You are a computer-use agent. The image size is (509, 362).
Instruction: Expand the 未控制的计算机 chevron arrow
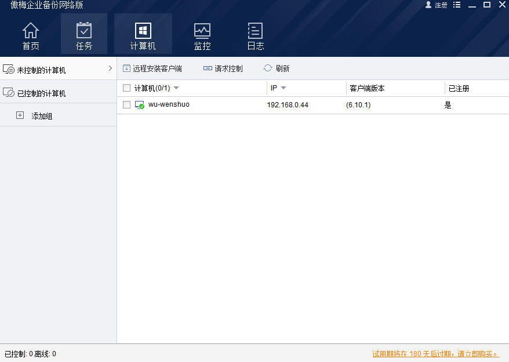110,68
